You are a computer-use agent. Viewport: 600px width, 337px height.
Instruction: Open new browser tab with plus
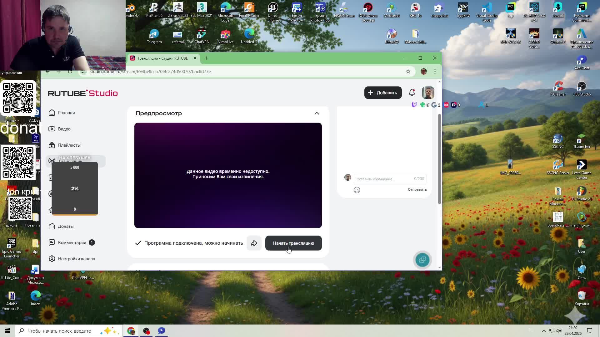206,58
